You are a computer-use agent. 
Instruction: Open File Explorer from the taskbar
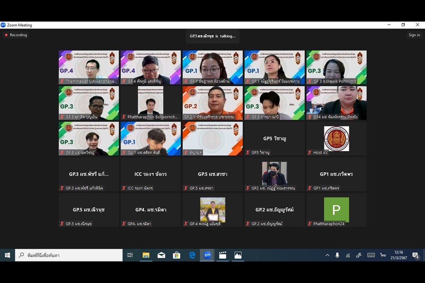[146, 255]
